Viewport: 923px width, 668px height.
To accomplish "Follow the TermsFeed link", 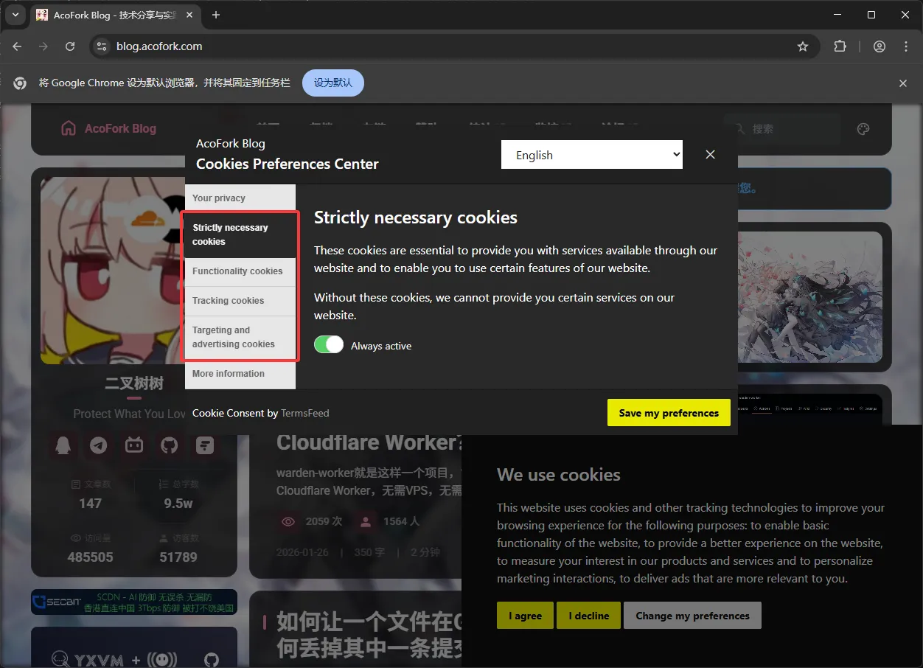I will coord(305,413).
